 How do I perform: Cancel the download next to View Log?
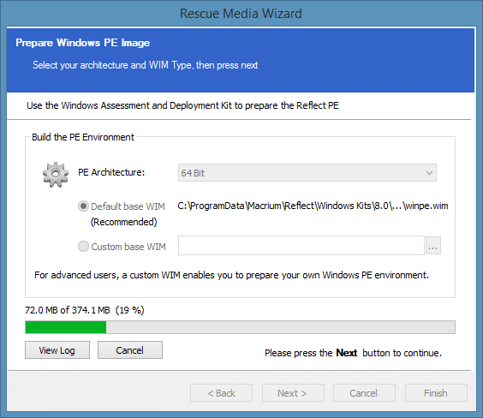tap(130, 350)
